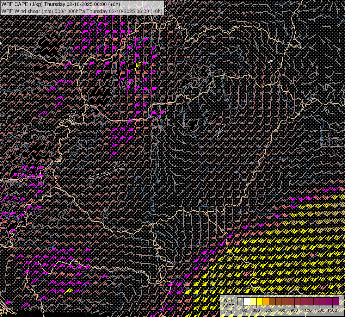Select the 500 tick label in the legend
This screenshot has width=345, height=317.
(x=269, y=310)
